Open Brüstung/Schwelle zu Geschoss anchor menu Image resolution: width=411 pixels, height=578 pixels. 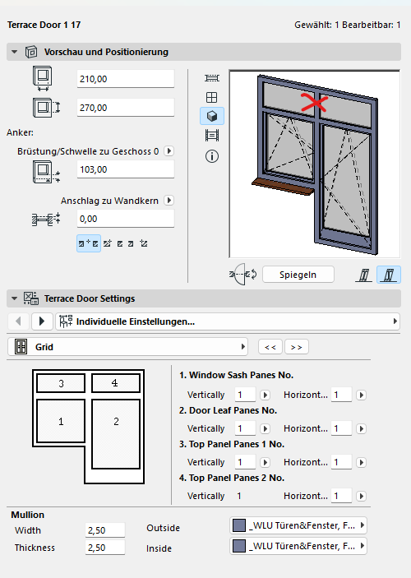coord(169,151)
